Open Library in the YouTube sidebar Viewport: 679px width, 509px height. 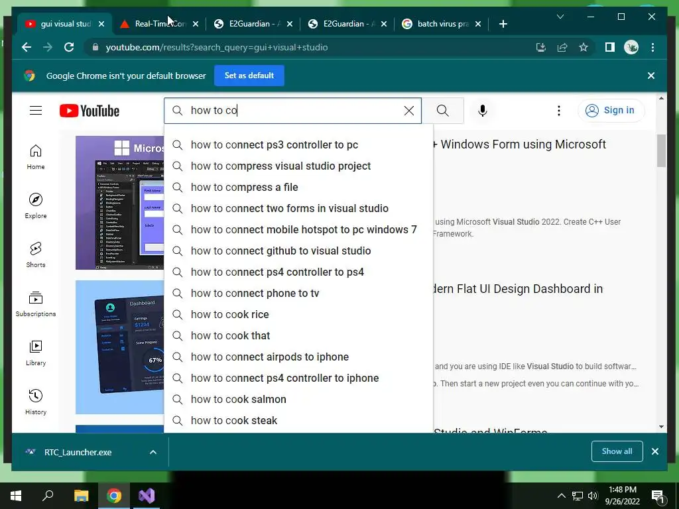point(36,353)
